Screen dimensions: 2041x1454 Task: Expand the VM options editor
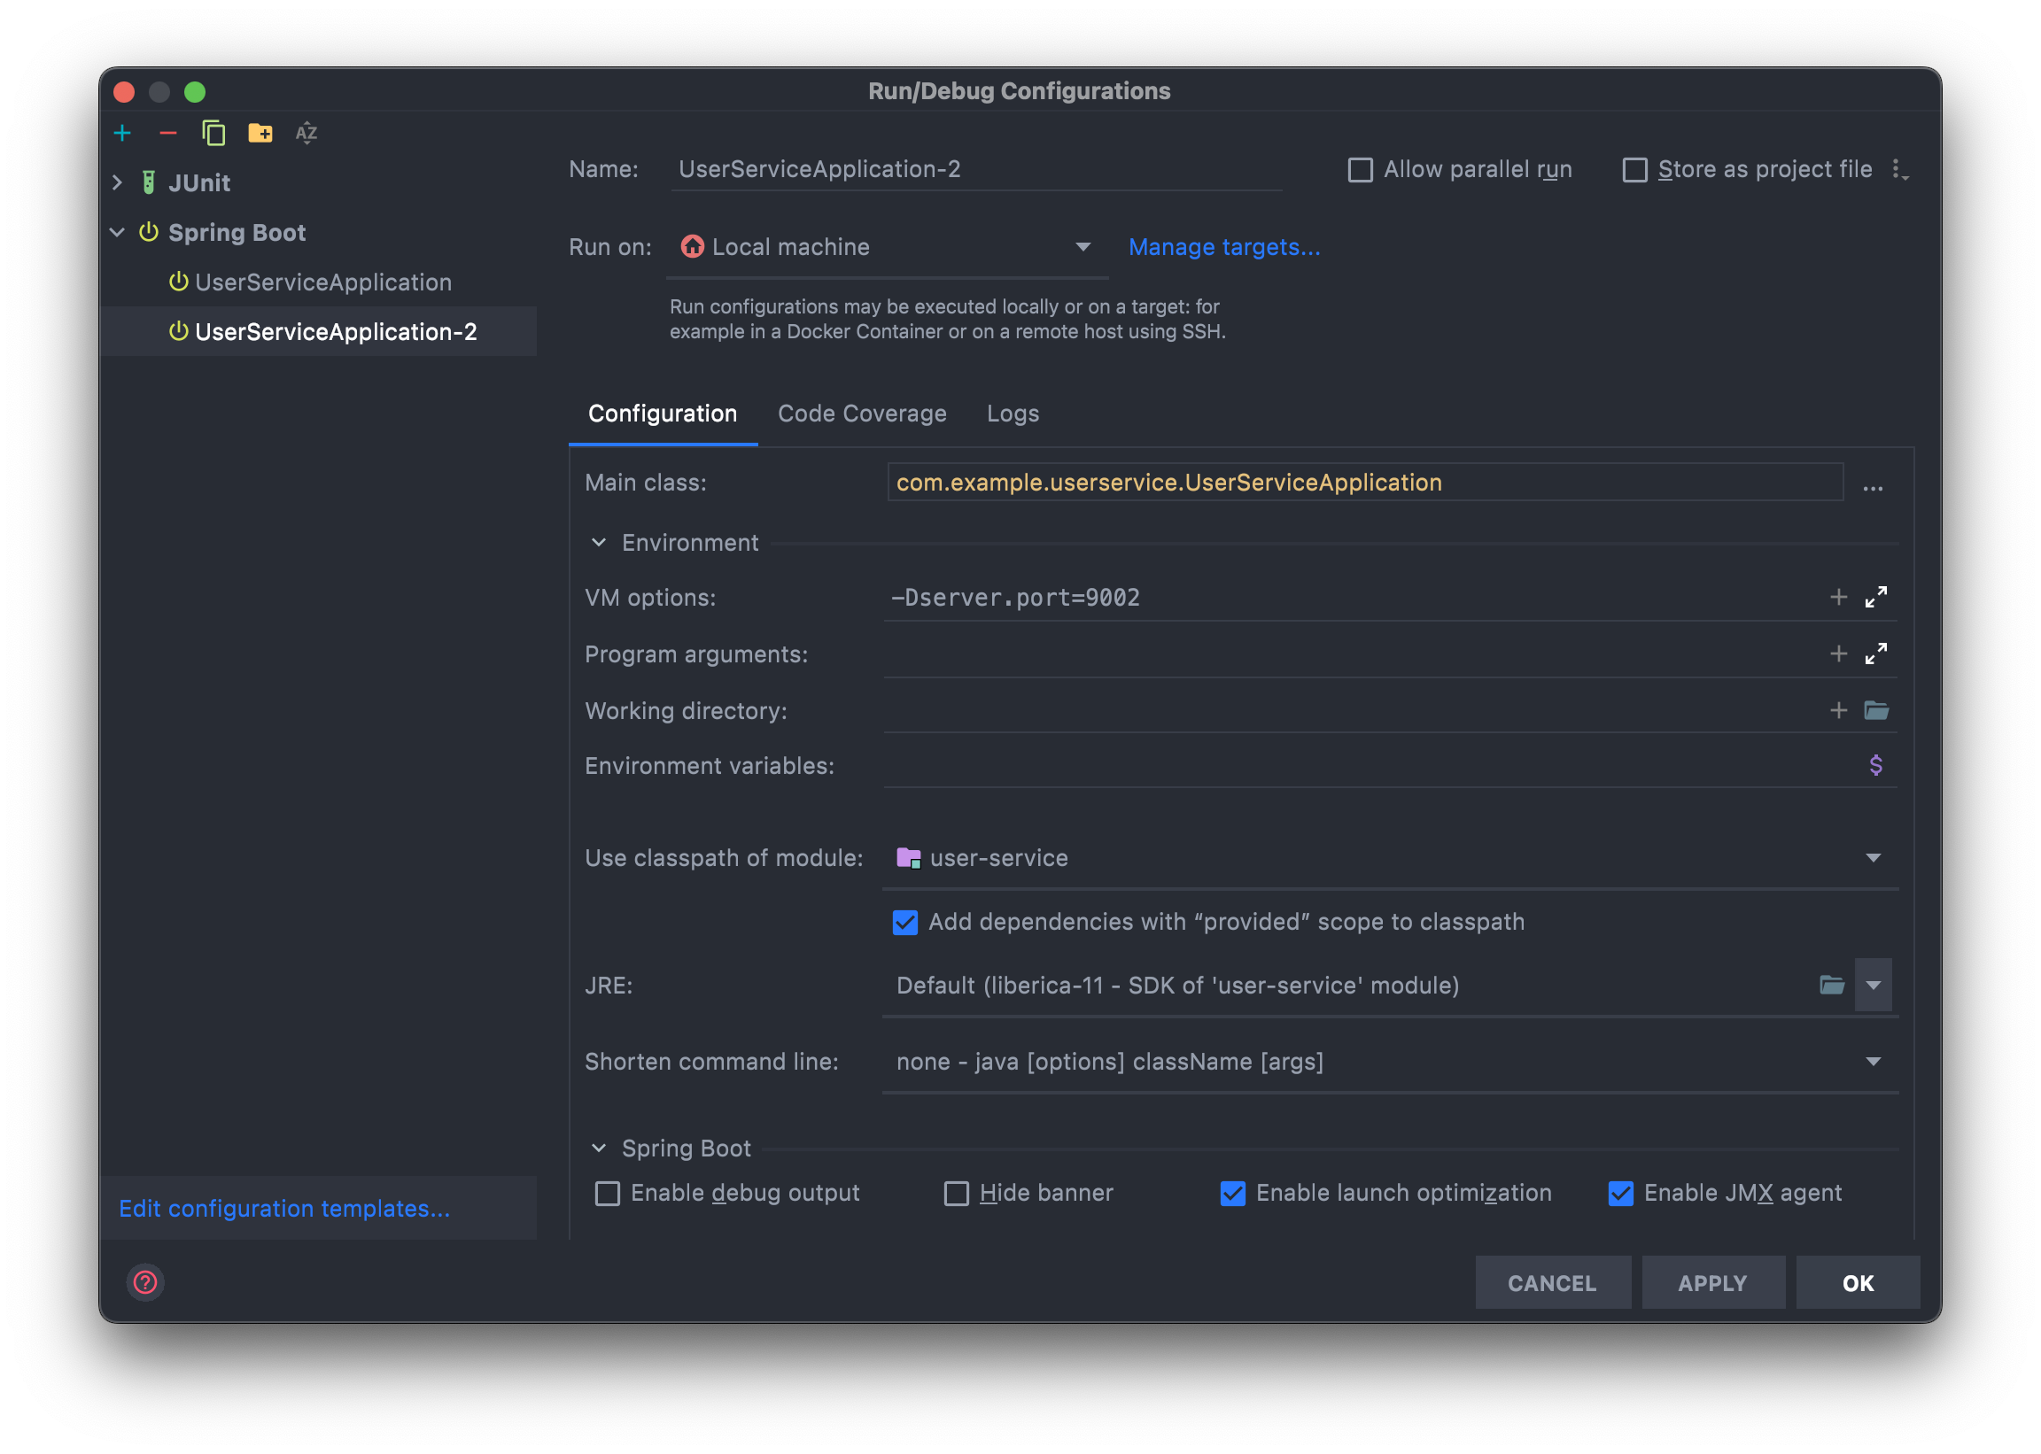(1878, 597)
